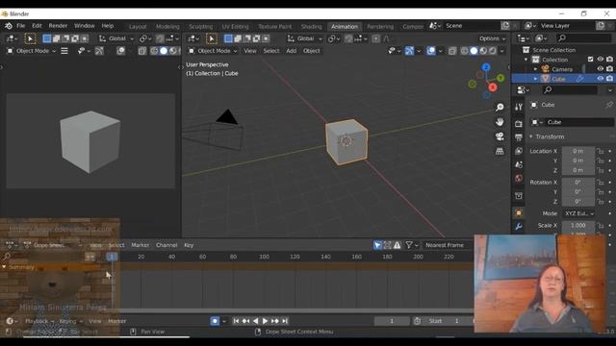Toggle camera view icon in viewport
This screenshot has height=346, width=616.
[x=500, y=136]
